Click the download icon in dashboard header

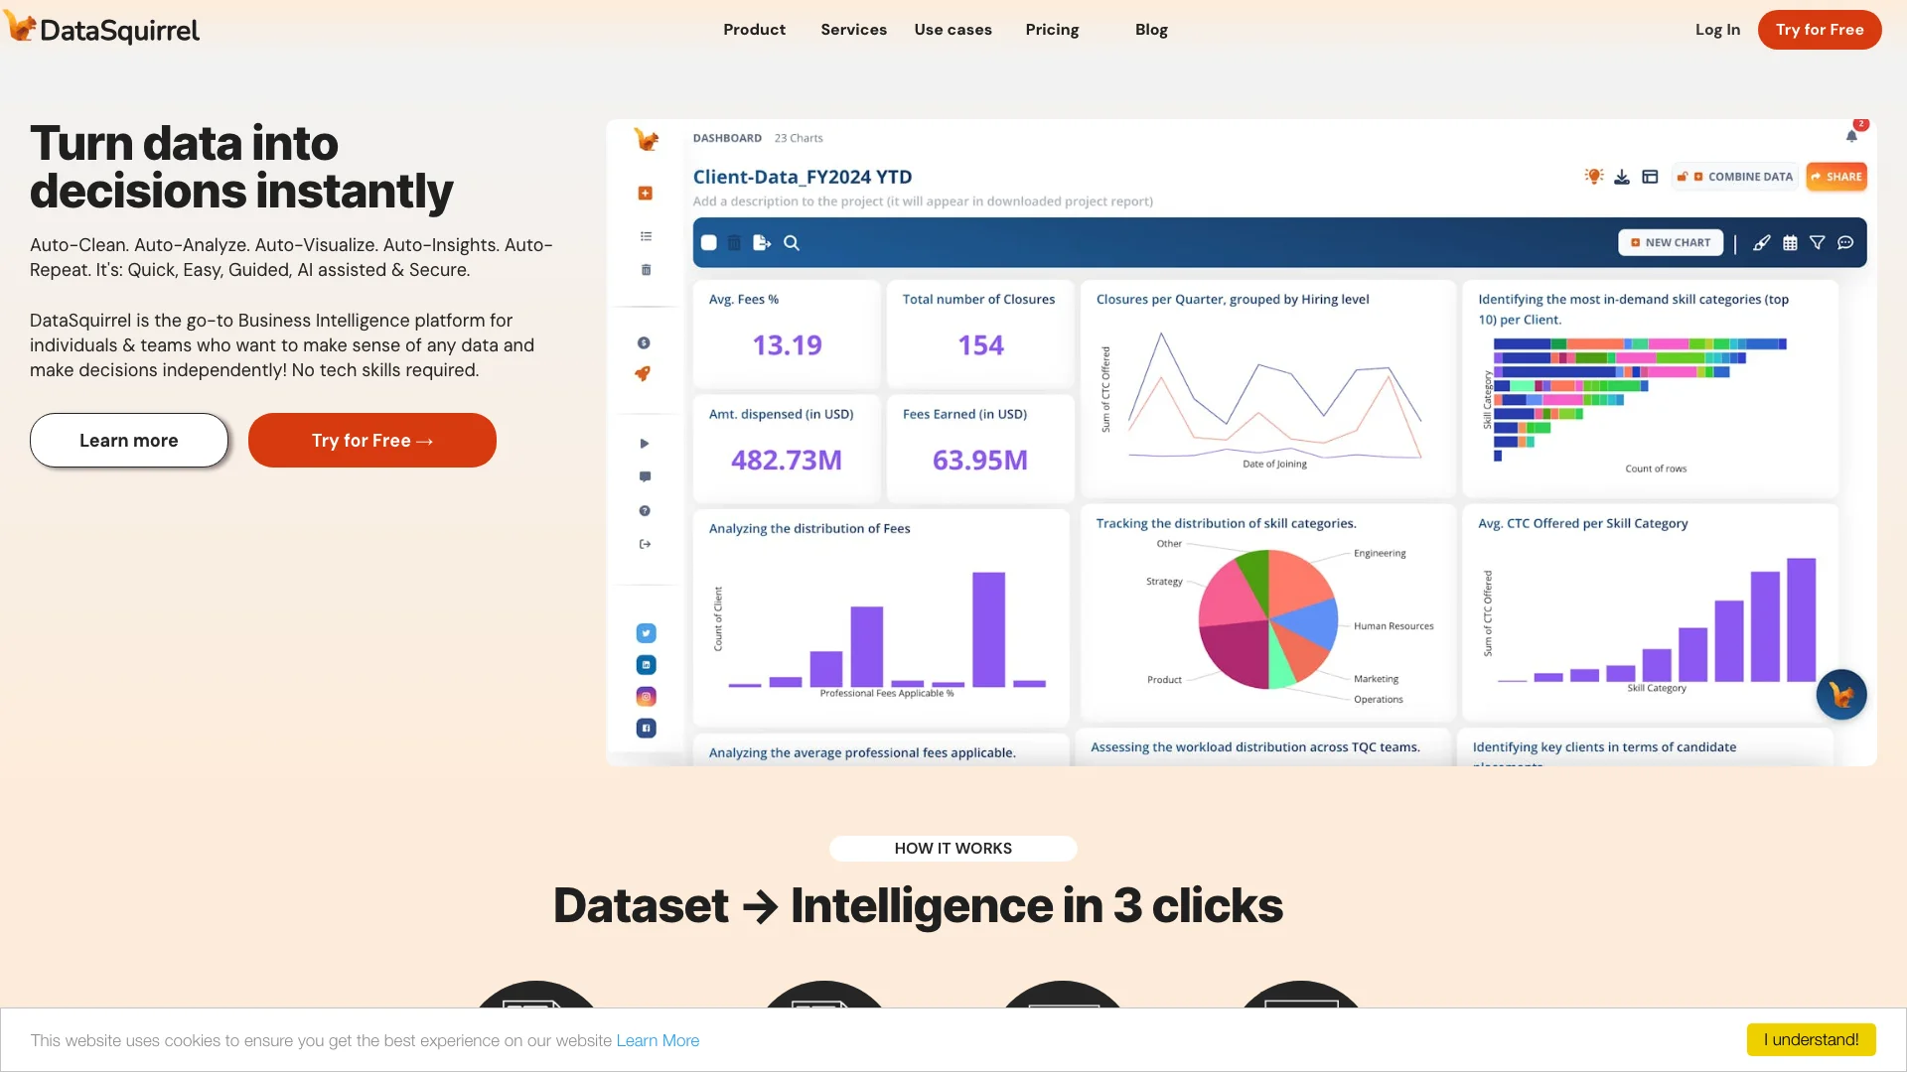tap(1622, 176)
